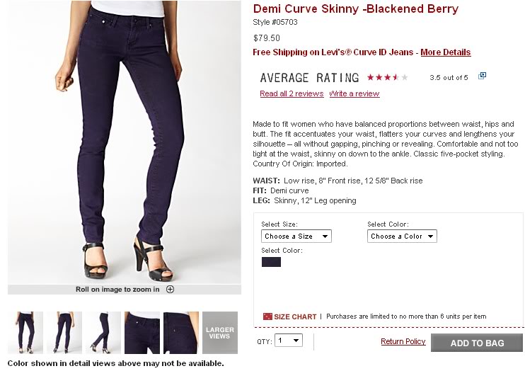Click the red Size Chart icon
This screenshot has height=371, width=525.
pyautogui.click(x=267, y=316)
